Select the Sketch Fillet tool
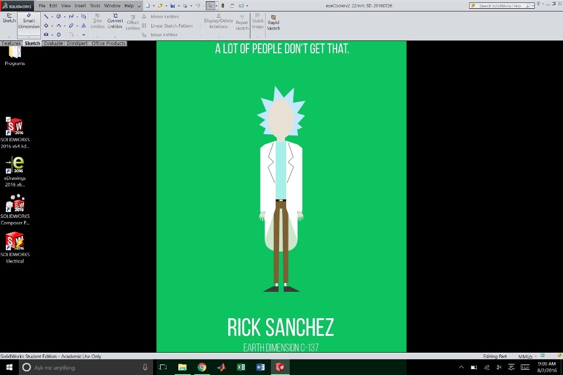The image size is (563, 375). (71, 35)
